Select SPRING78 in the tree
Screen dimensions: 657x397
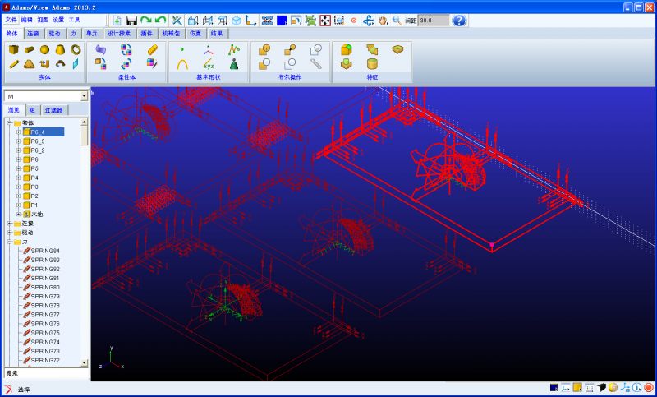point(45,306)
